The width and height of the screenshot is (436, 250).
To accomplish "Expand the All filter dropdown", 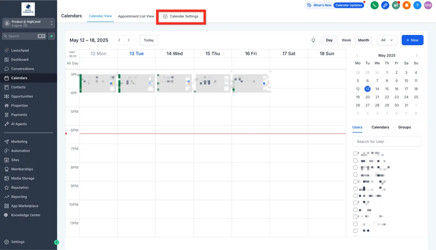I will click(387, 40).
